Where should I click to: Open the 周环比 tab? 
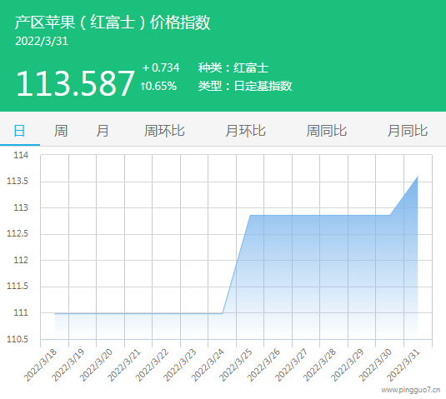click(164, 131)
